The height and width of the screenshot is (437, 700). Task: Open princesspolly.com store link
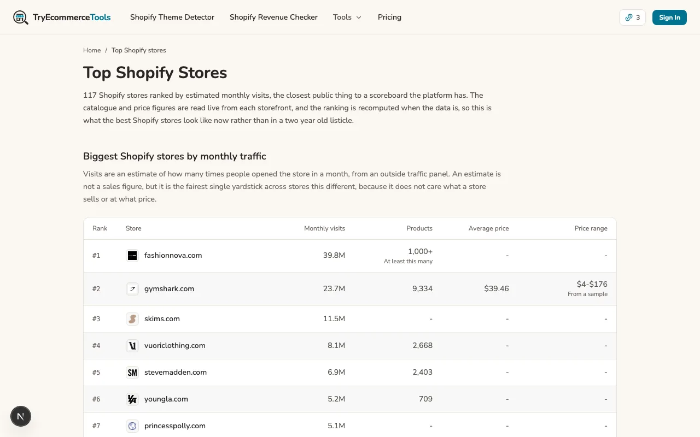[x=175, y=426]
